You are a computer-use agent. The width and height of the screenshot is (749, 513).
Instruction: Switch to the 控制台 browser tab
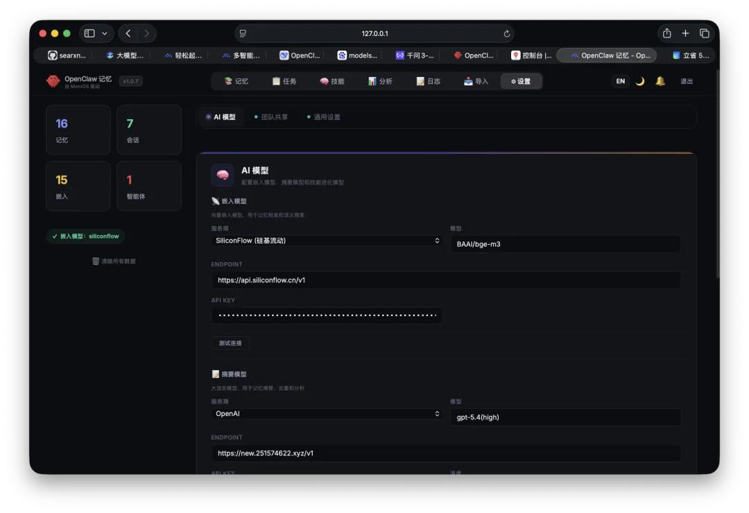point(531,55)
